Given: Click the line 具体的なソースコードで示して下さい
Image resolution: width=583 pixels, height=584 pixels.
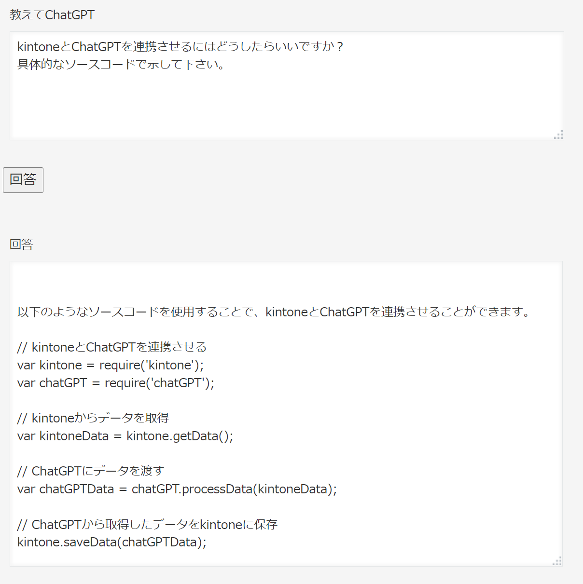Looking at the screenshot, I should [121, 64].
